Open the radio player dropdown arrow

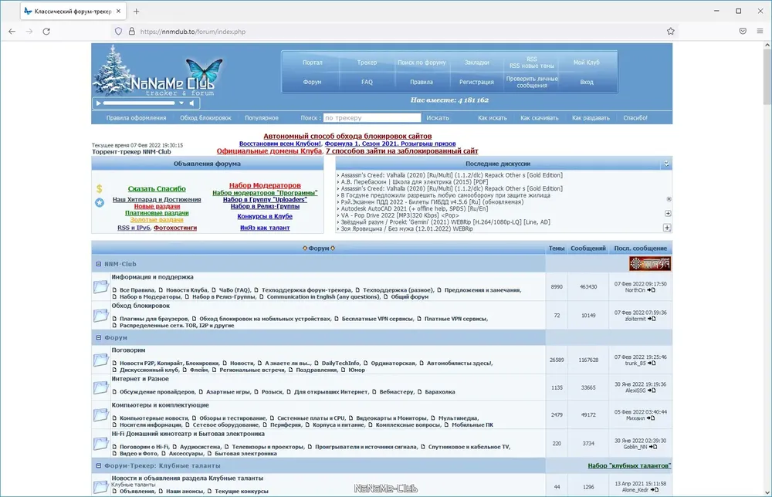(181, 103)
